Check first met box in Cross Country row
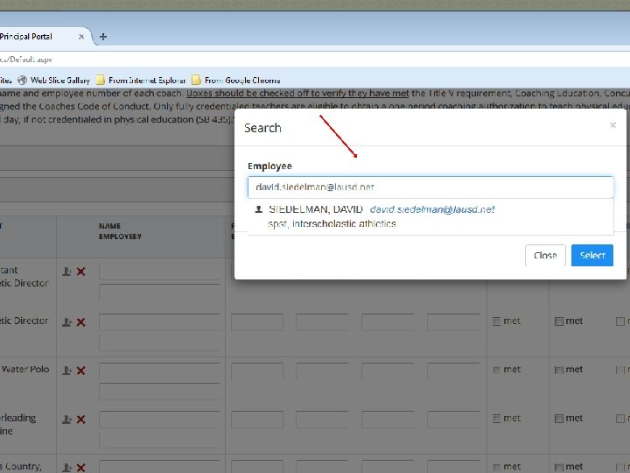Screen dimensions: 630x473 tap(497, 467)
